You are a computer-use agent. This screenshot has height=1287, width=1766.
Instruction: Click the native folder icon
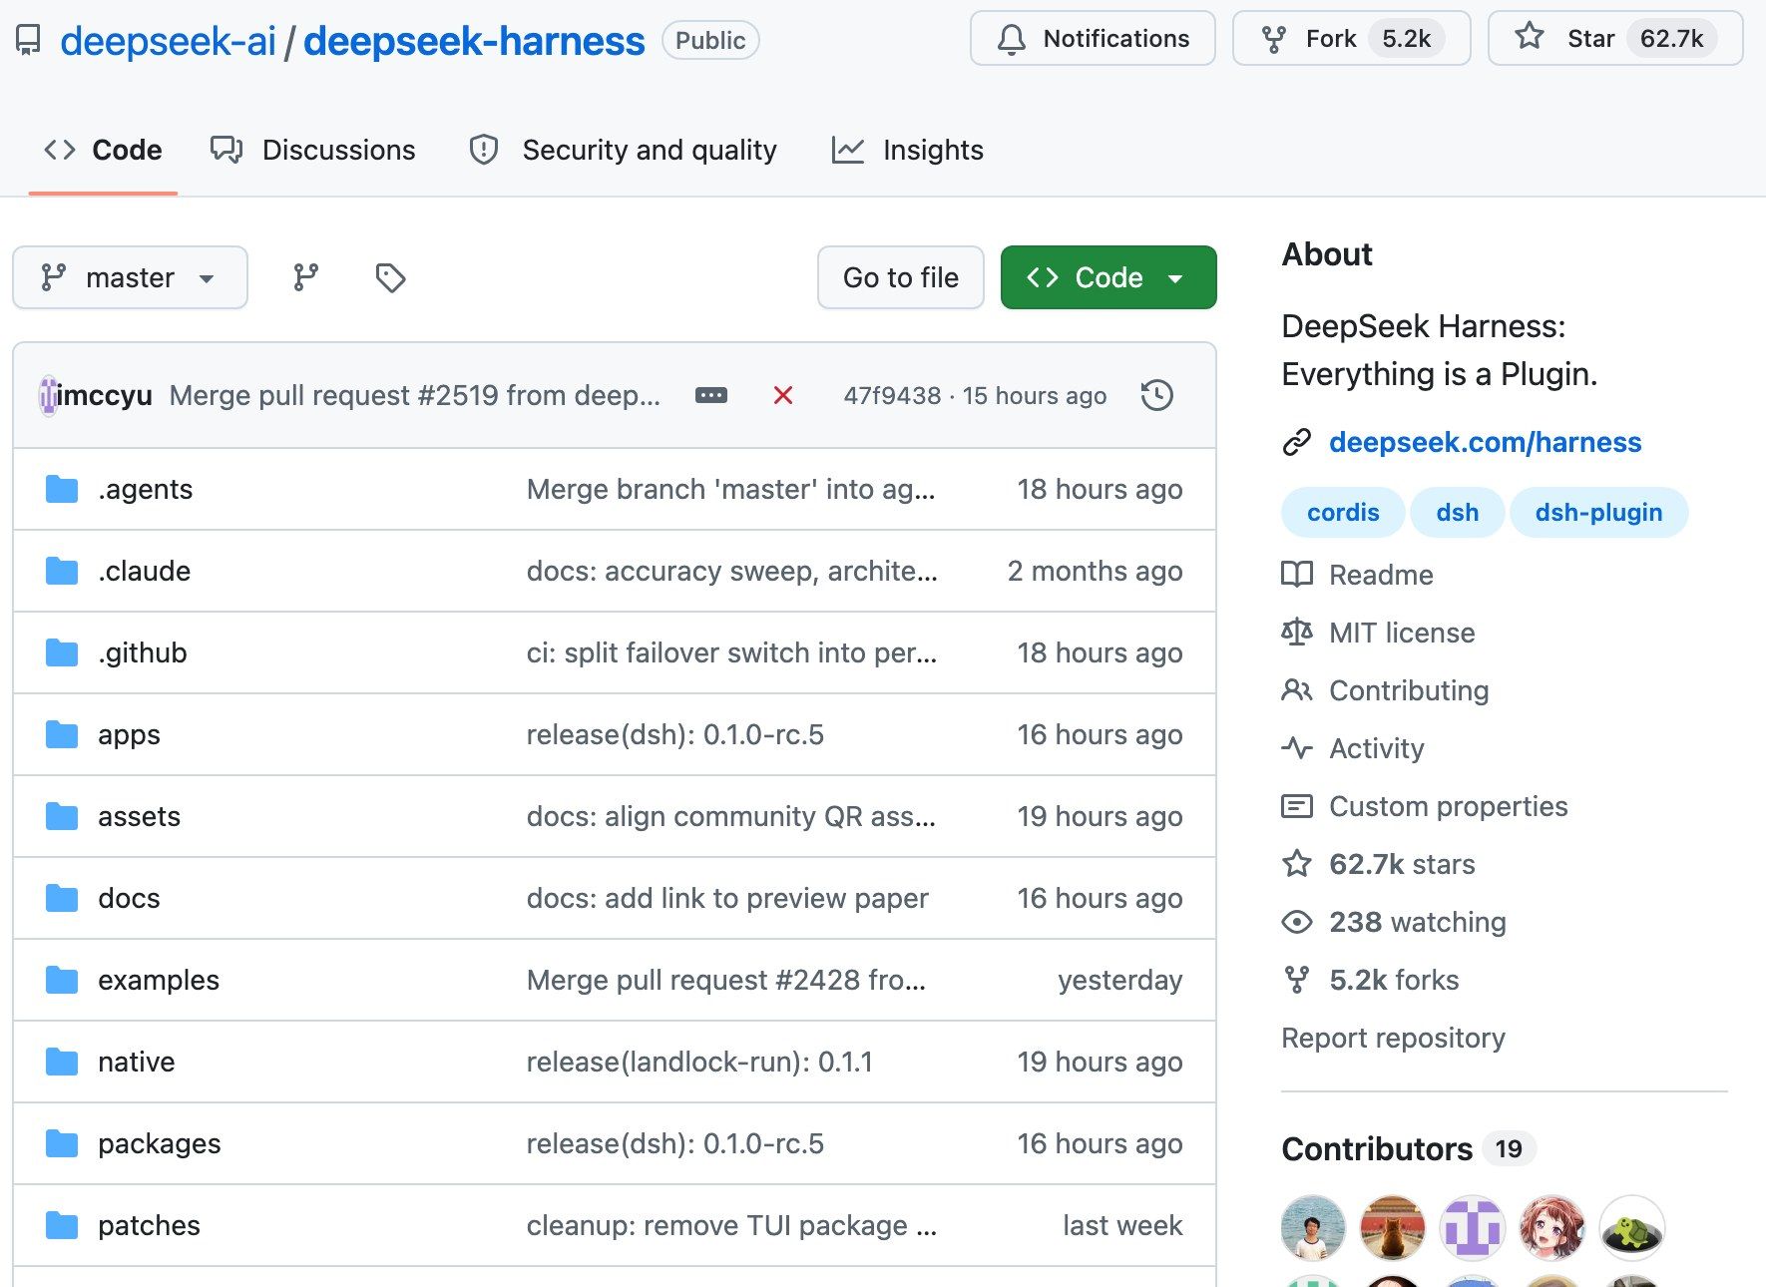(x=62, y=1062)
